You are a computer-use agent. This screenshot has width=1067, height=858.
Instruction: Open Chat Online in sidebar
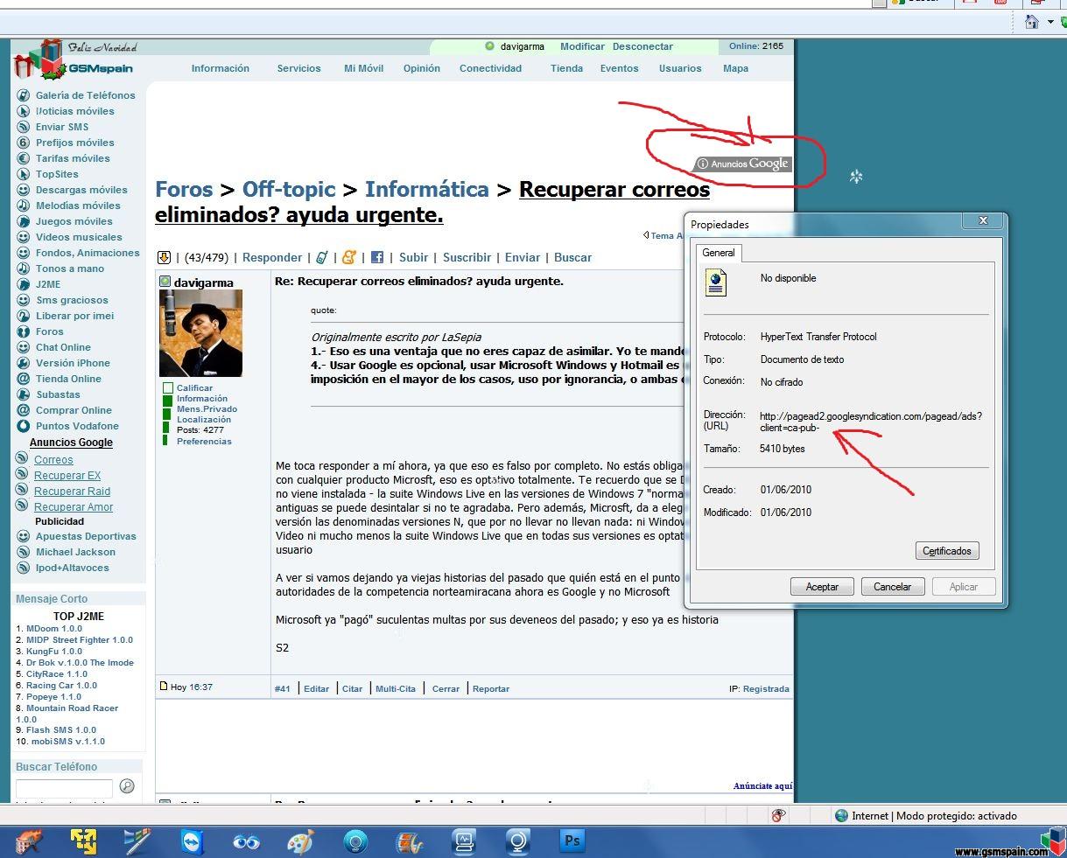(x=63, y=347)
